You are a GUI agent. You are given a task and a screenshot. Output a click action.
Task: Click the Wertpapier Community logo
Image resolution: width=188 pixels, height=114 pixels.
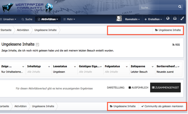30,7
